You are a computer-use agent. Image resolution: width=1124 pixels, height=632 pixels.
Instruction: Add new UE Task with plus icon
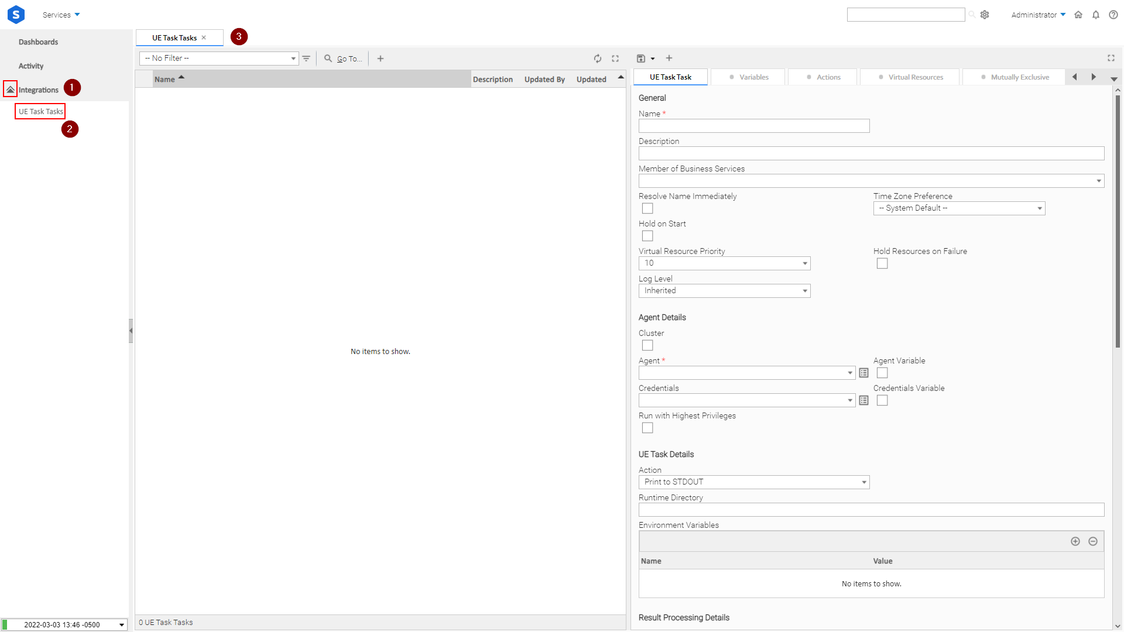point(381,59)
